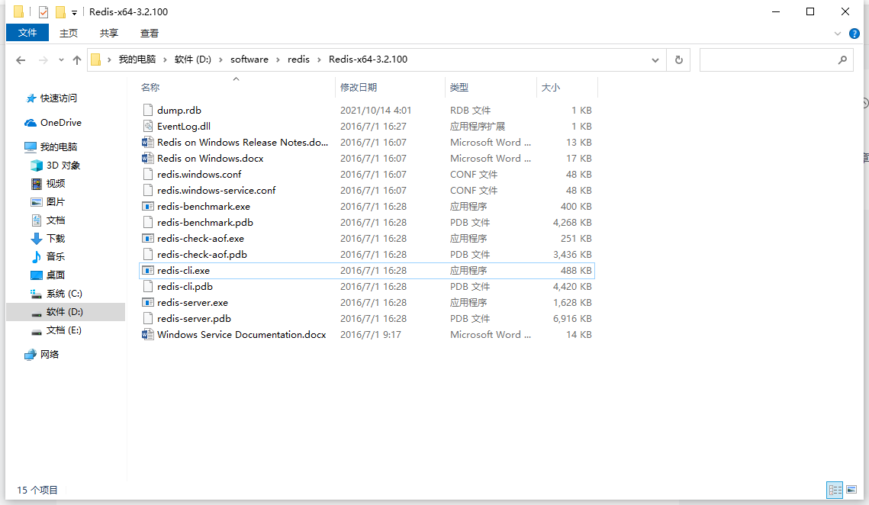Open quick access toolbar customize dropdown

coord(74,12)
